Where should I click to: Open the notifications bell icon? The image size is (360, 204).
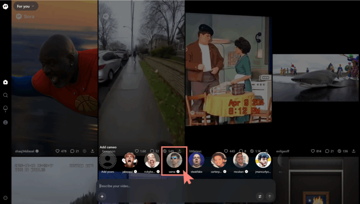(5, 109)
